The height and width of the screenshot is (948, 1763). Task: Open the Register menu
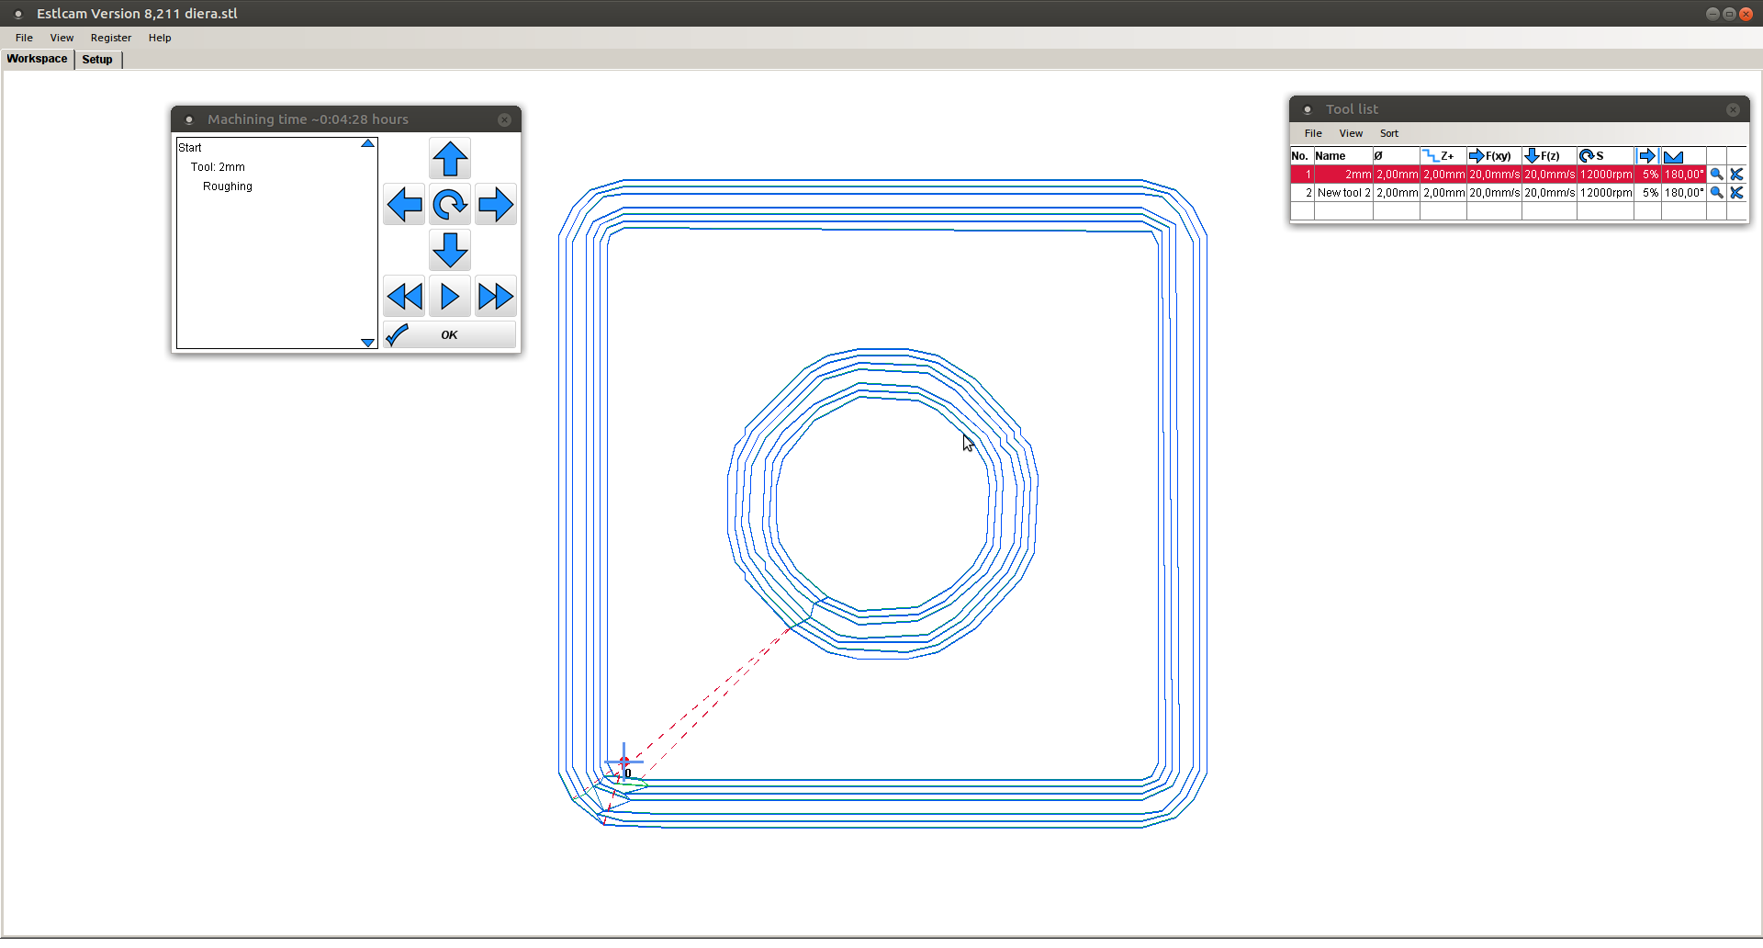coord(110,38)
